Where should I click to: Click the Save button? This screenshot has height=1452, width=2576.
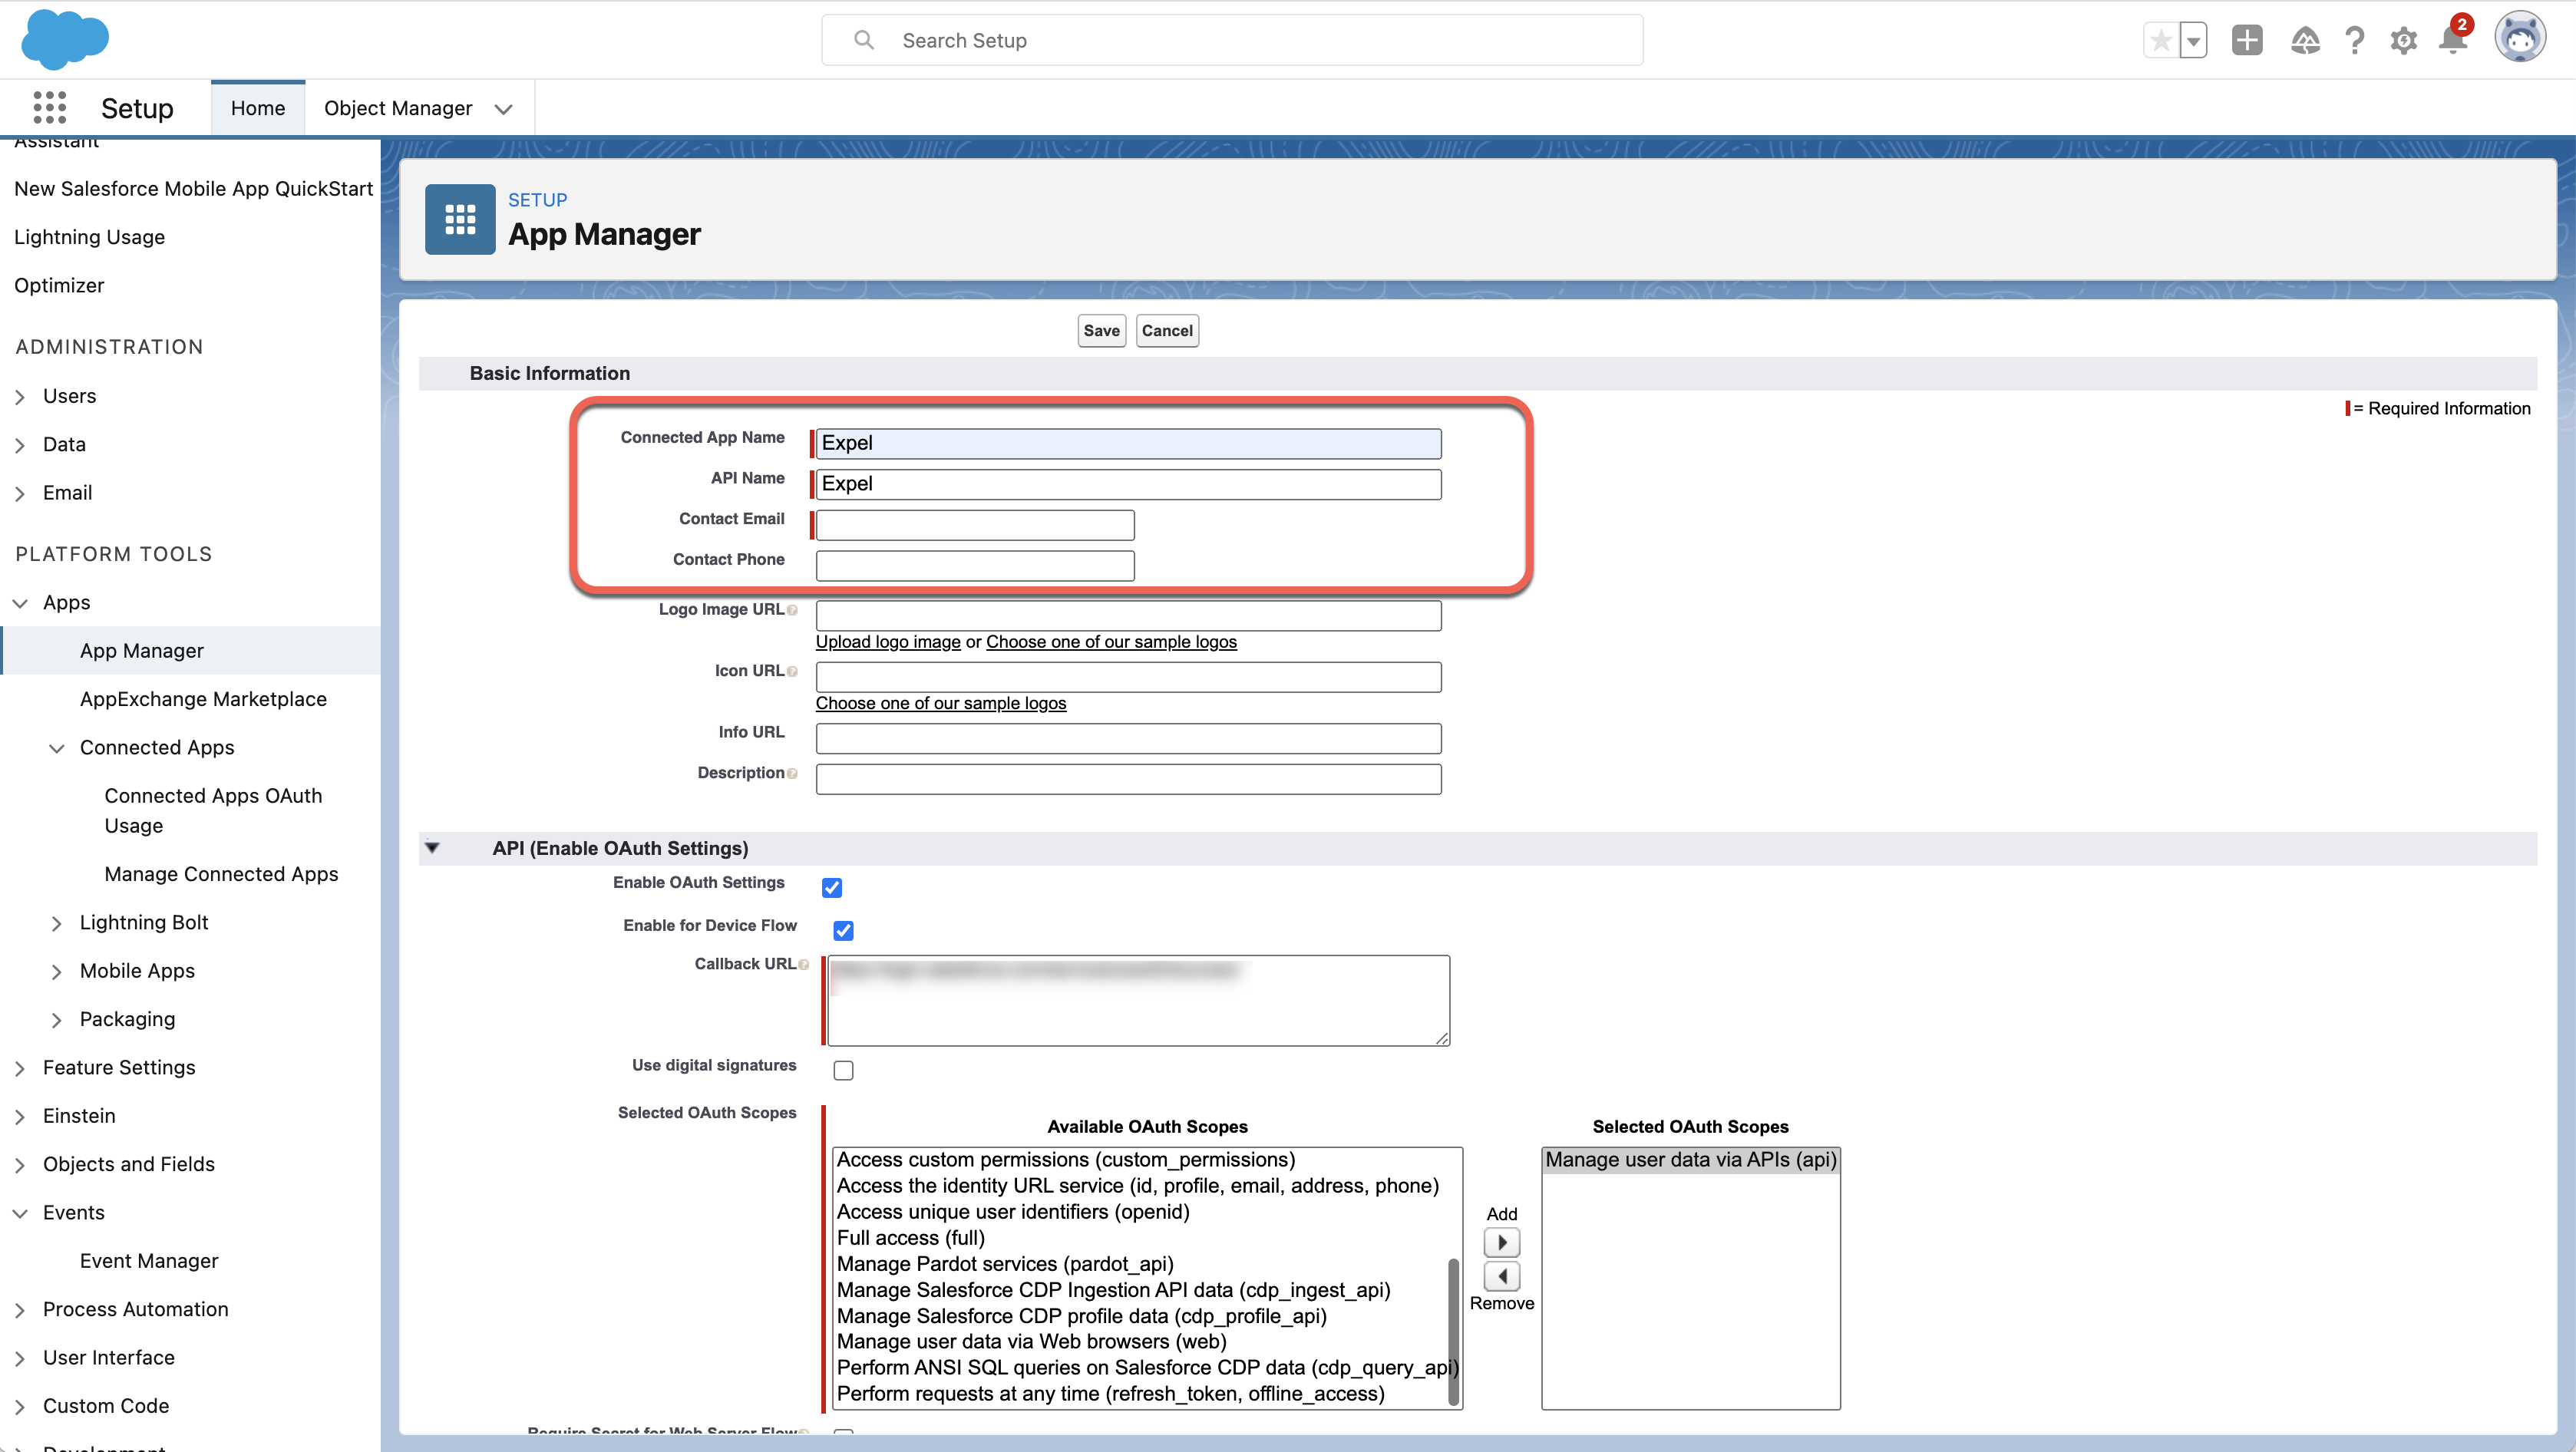pos(1101,331)
